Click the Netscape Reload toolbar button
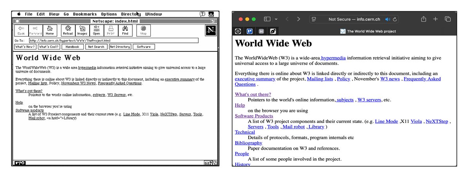This screenshot has width=470, height=177. pos(68,30)
